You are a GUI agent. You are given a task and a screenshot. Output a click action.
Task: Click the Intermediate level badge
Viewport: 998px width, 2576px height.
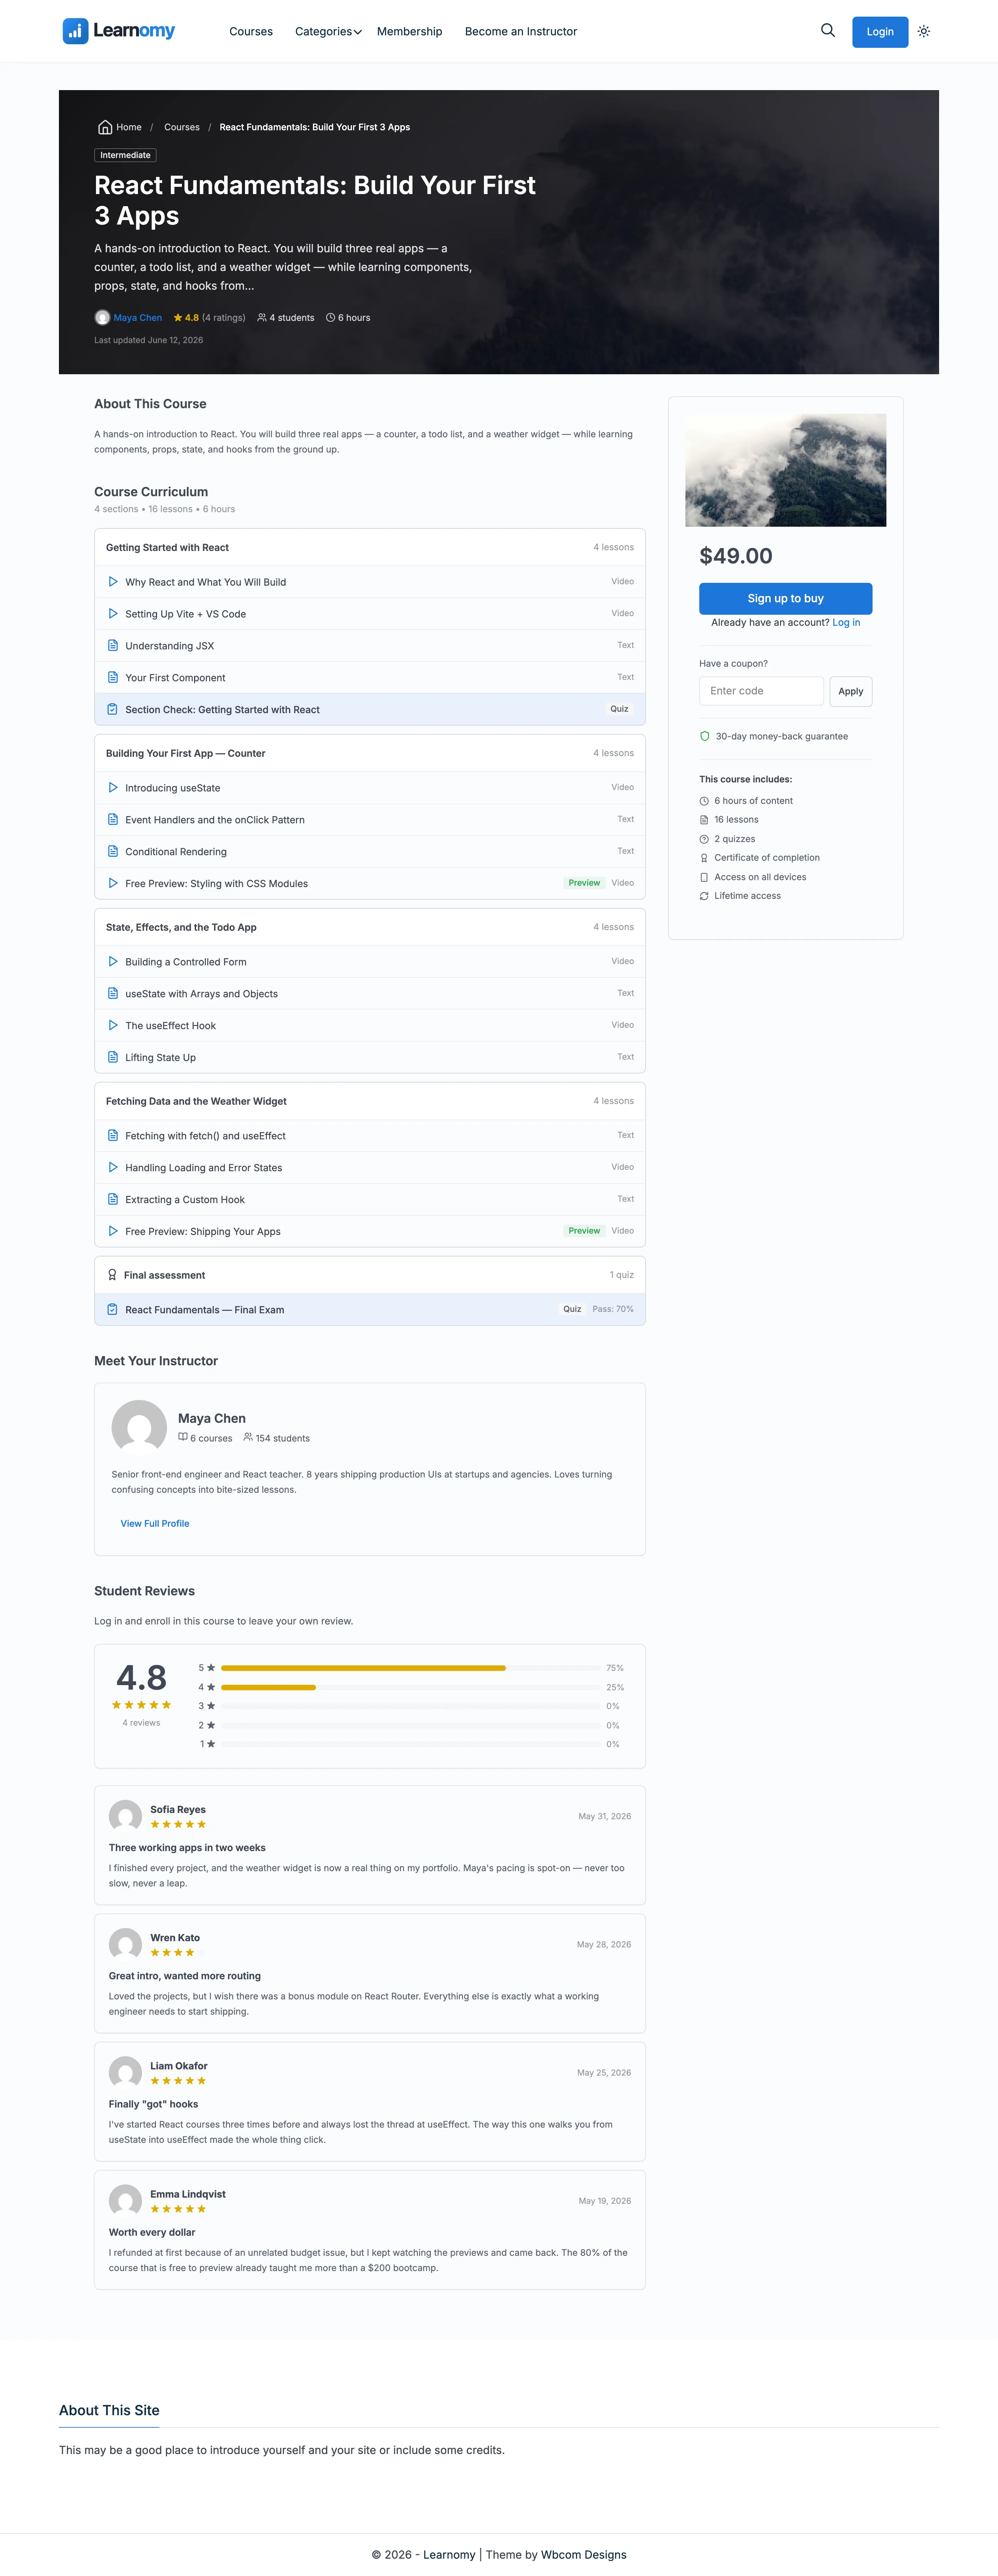click(x=125, y=155)
